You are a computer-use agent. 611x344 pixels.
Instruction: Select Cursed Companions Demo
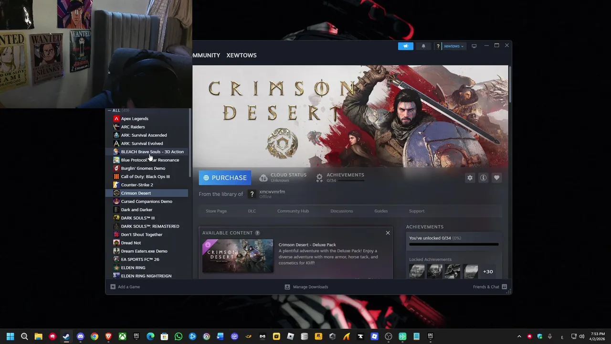[x=147, y=201]
